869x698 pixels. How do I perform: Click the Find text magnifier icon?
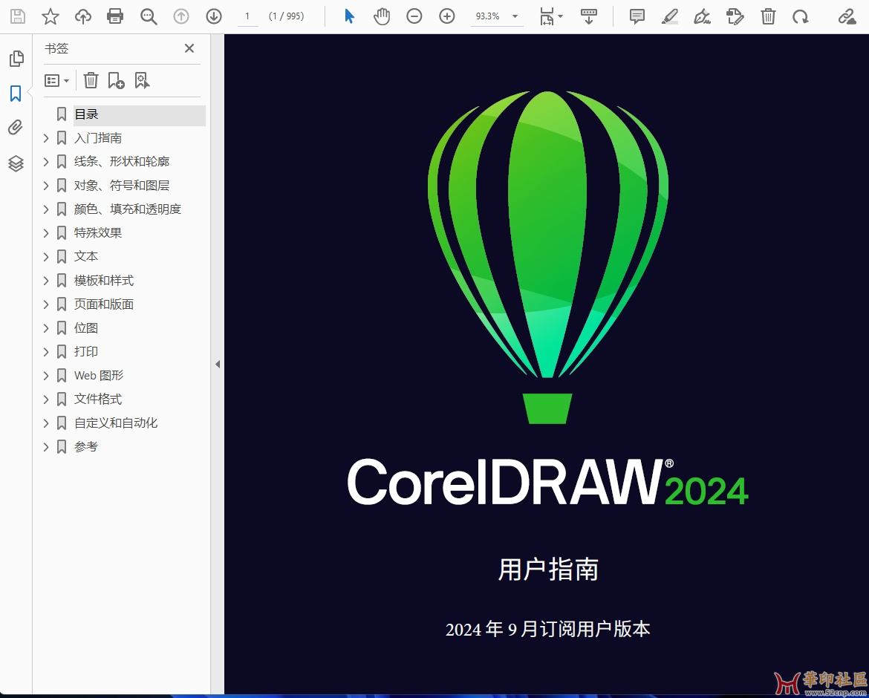tap(149, 16)
